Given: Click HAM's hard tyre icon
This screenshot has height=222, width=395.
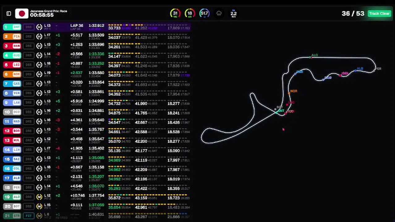Looking at the screenshot, I should (x=39, y=46).
